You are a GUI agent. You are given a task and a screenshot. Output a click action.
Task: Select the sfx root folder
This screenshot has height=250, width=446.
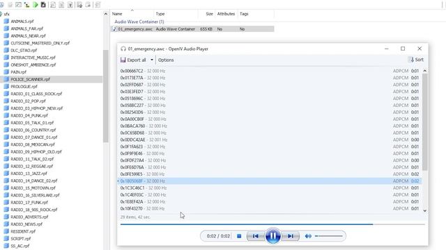tap(7, 14)
